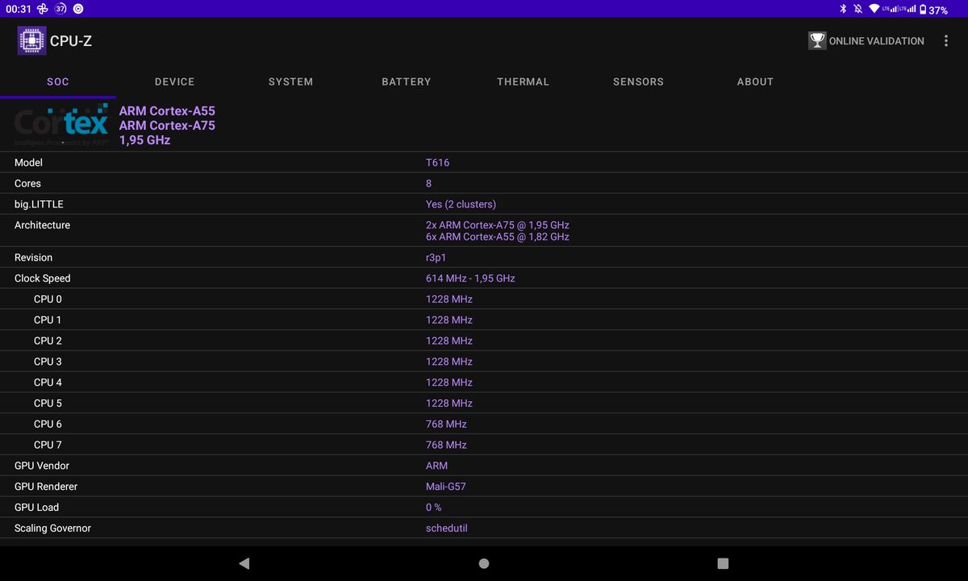Tap the Bluetooth status bar icon

click(843, 9)
